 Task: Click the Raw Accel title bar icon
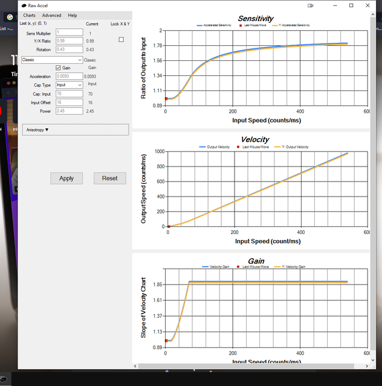[x=24, y=5]
